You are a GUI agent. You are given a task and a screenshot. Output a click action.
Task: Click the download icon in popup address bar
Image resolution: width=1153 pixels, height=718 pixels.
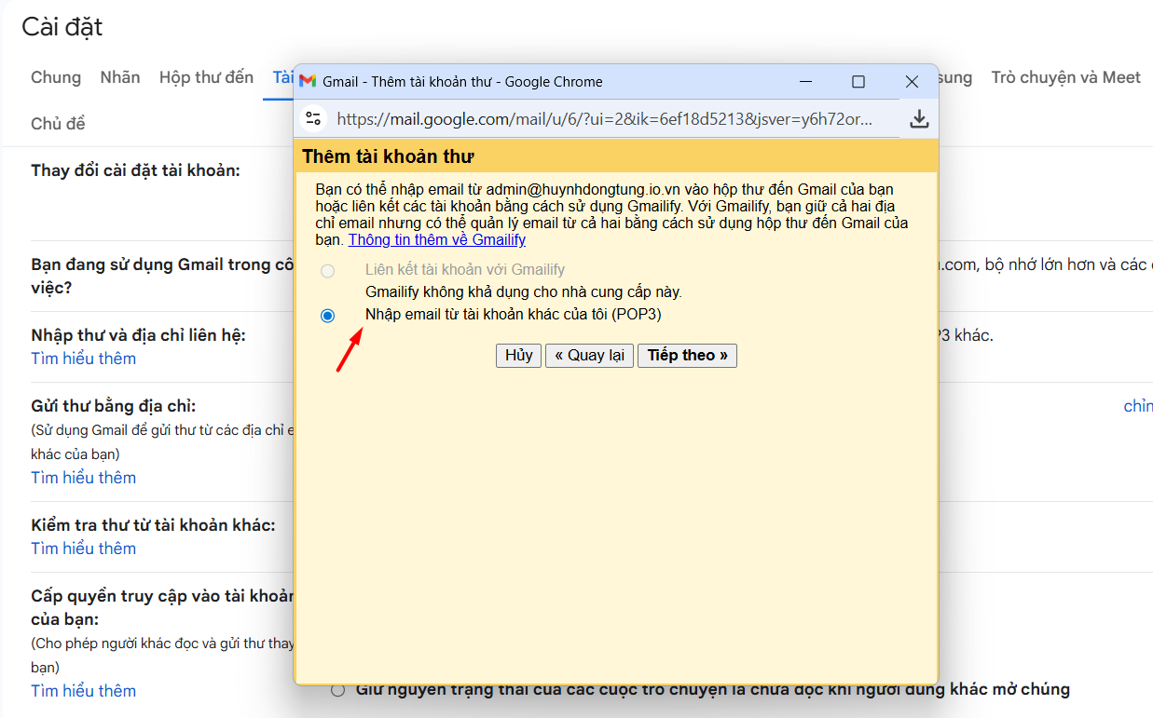(x=919, y=118)
